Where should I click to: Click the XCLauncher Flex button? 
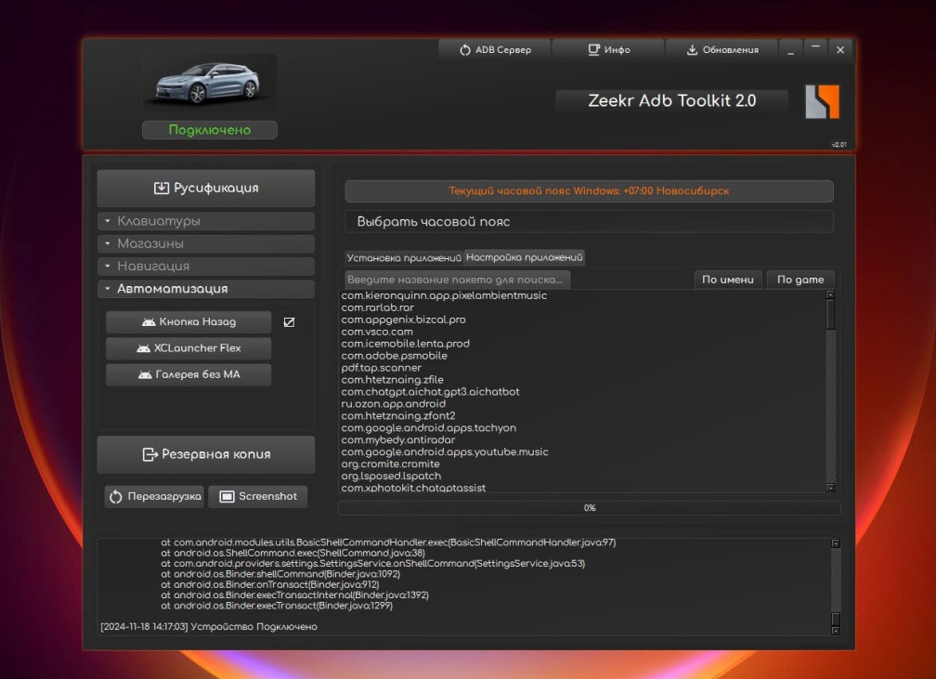point(188,348)
